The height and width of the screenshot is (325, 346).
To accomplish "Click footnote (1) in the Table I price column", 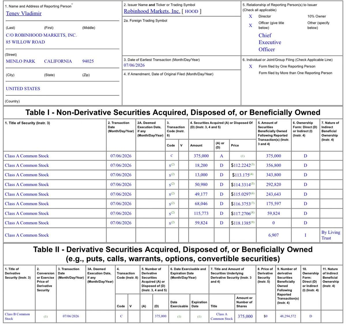I will 242,156.
